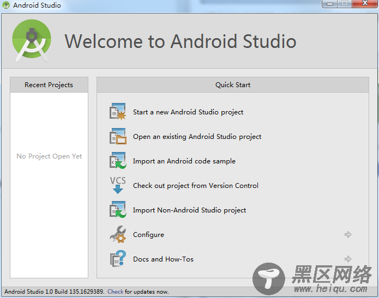
Task: Click the Recent Projects header
Action: pyautogui.click(x=49, y=85)
